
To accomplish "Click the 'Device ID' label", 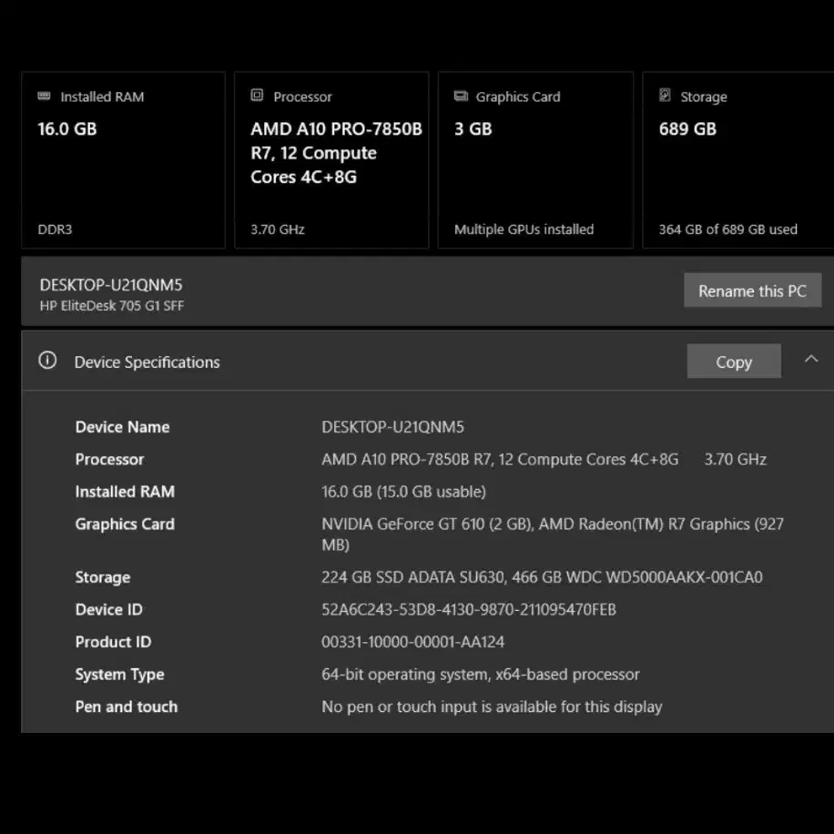I will [109, 609].
